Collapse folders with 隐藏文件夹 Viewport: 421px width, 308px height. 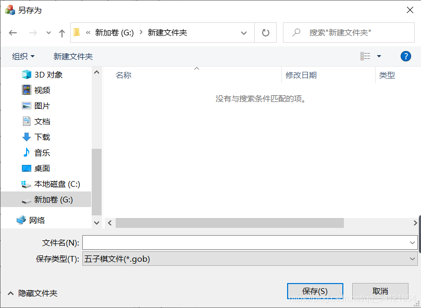32,293
